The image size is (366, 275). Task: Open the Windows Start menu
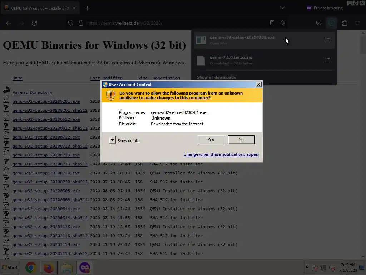coord(10,267)
